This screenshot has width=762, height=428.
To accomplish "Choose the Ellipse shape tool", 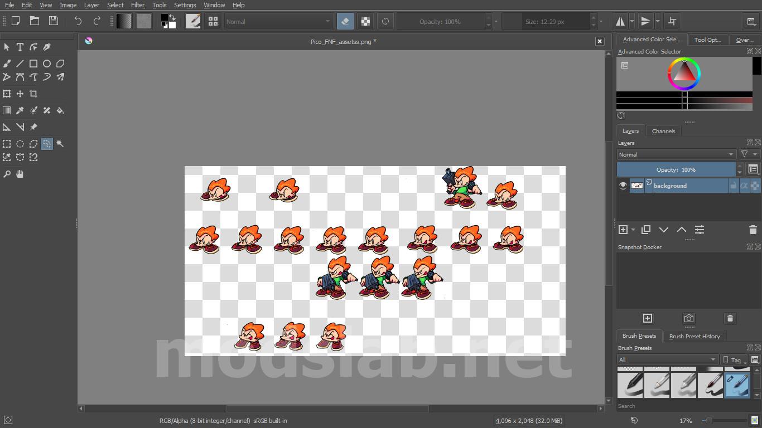I will (x=47, y=64).
